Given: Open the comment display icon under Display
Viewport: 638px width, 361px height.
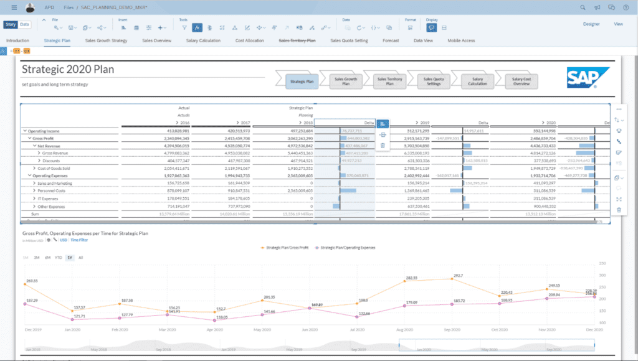Looking at the screenshot, I should click(x=431, y=27).
